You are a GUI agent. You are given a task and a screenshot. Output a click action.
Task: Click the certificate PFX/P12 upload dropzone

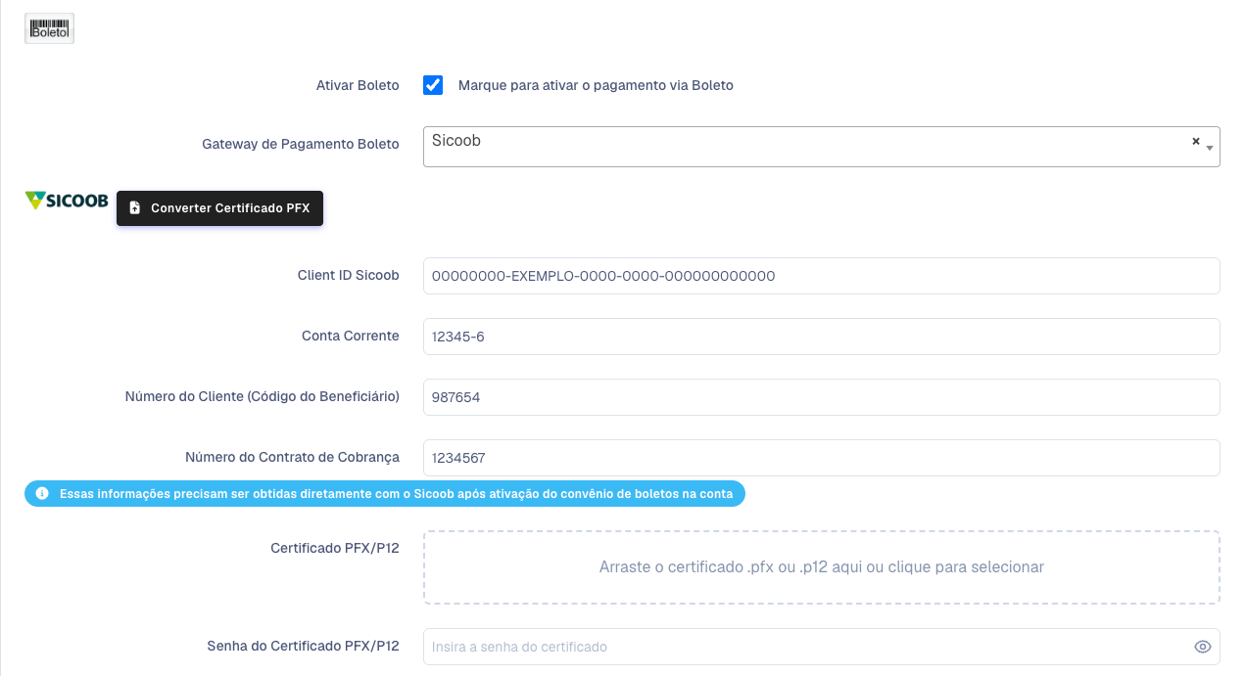[821, 567]
